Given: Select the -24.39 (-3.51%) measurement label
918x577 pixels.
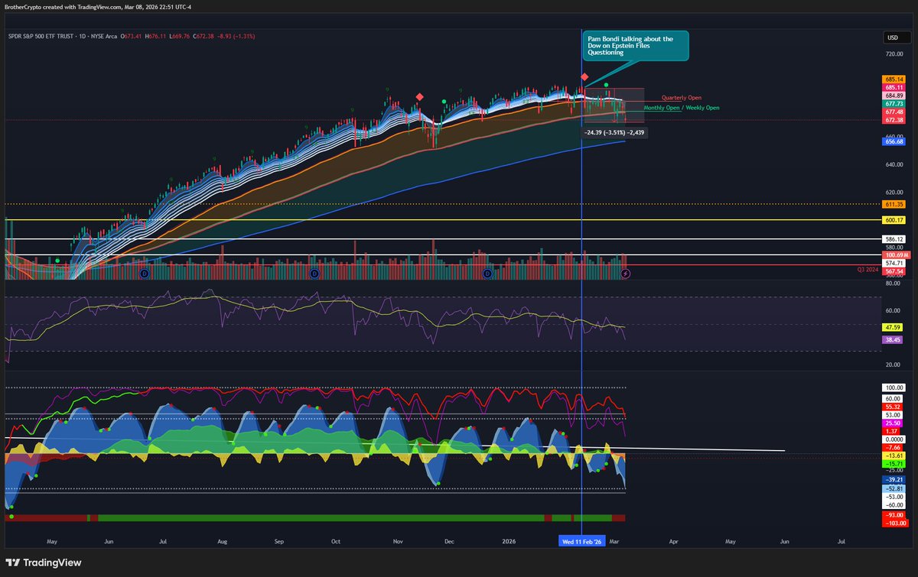Looking at the screenshot, I should click(614, 132).
